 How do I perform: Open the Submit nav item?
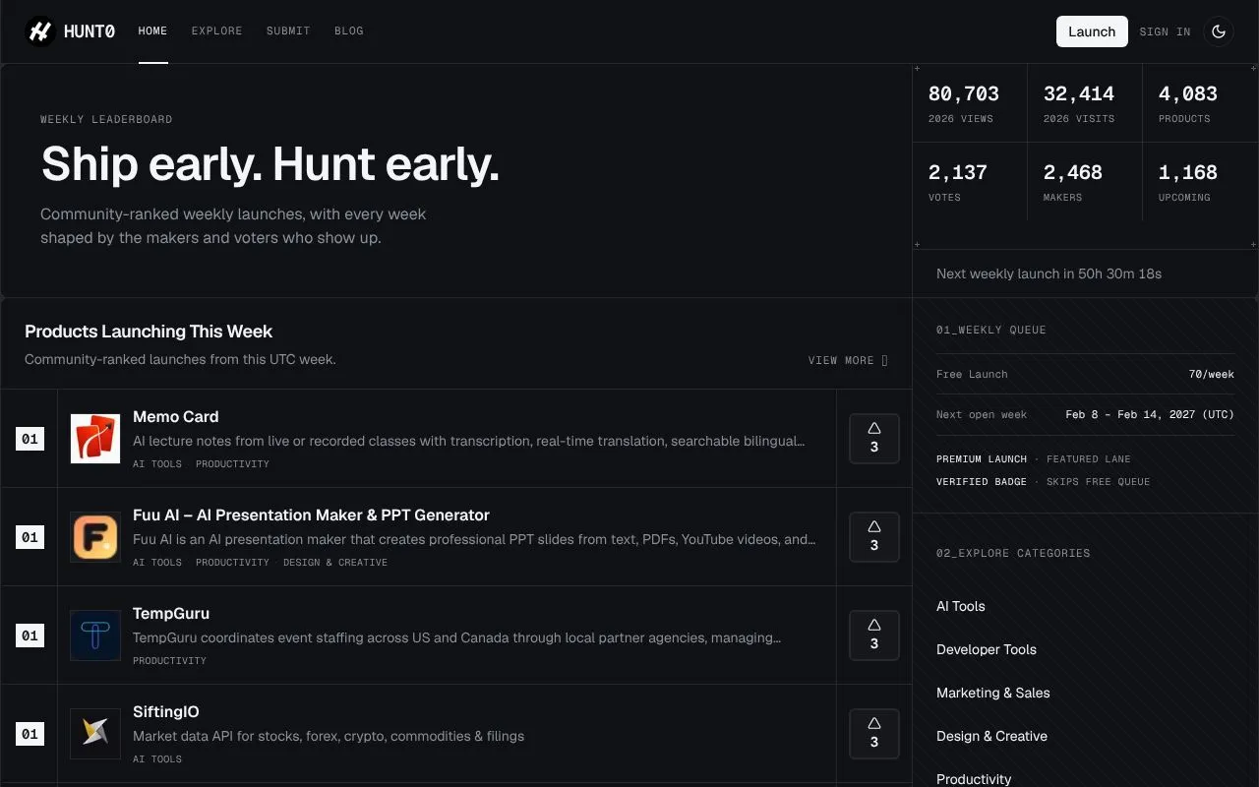point(288,31)
